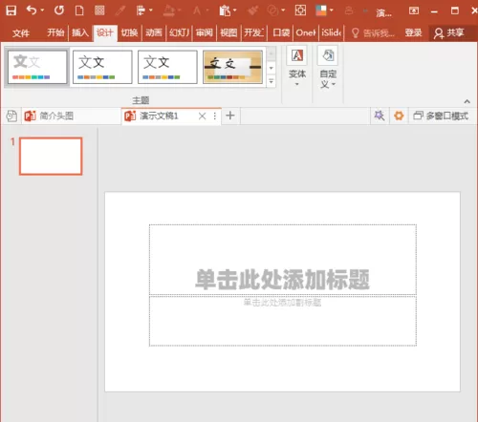Select the wood-textured calligraphy theme thumbnail
Screen dimensions: 478x422
tap(232, 67)
